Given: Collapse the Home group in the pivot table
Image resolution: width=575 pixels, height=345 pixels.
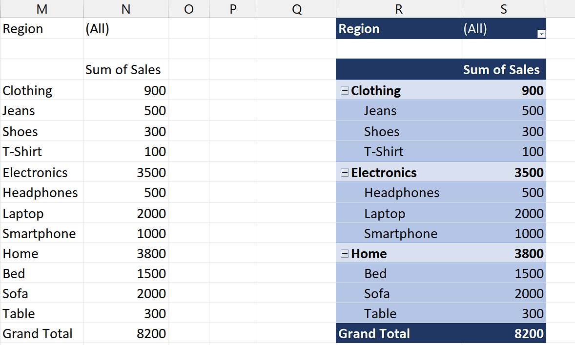Looking at the screenshot, I should click(x=345, y=253).
